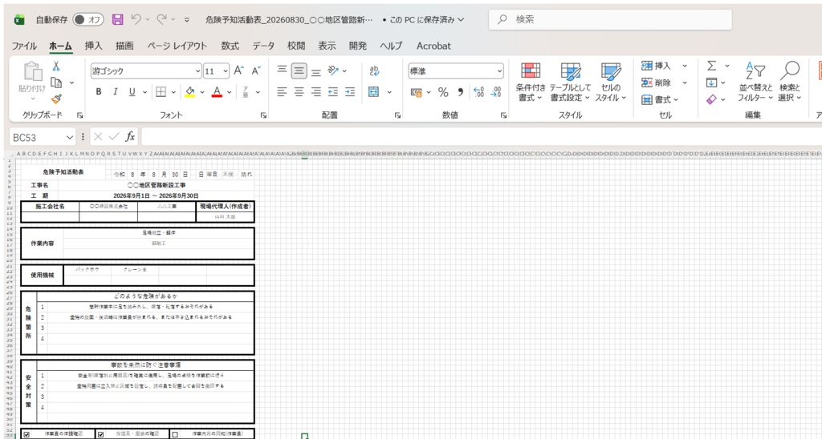Click the Copy icon
The width and height of the screenshot is (822, 439).
click(56, 83)
